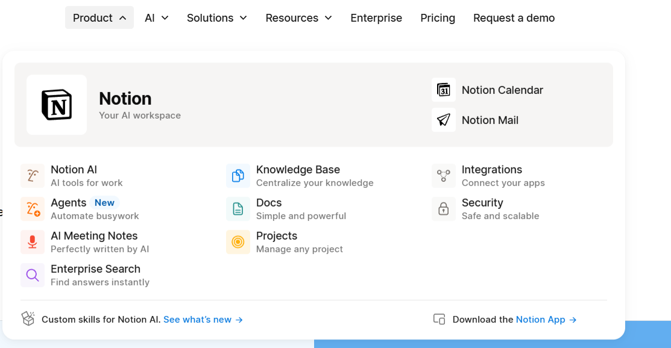The image size is (671, 348).
Task: Click the Agents icon
Action: pos(33,208)
